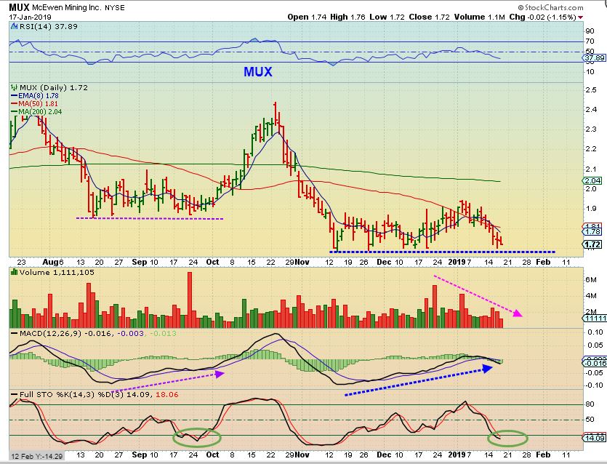
Task: Click the 6M volume axis label
Action: pos(591,280)
